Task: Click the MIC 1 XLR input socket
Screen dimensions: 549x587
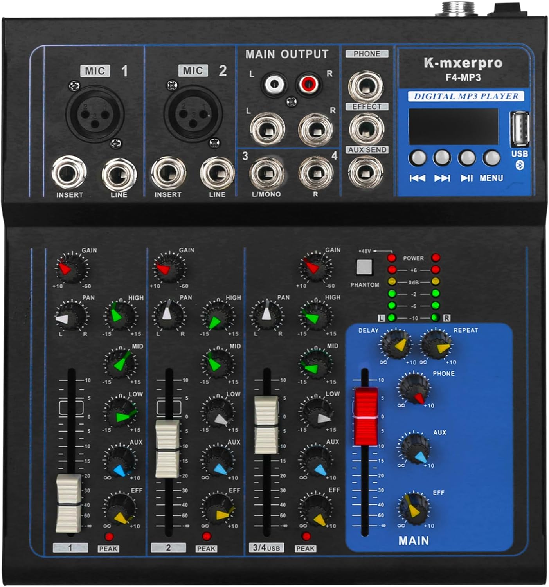Action: pos(95,114)
